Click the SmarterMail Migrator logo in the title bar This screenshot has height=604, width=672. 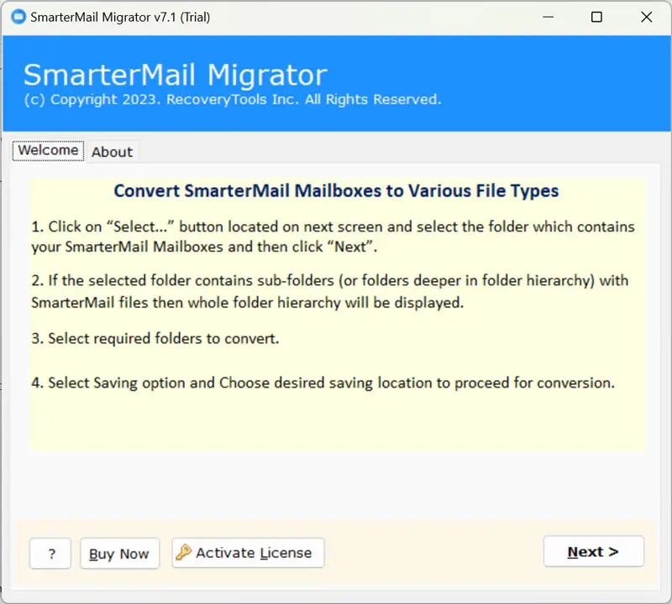18,16
